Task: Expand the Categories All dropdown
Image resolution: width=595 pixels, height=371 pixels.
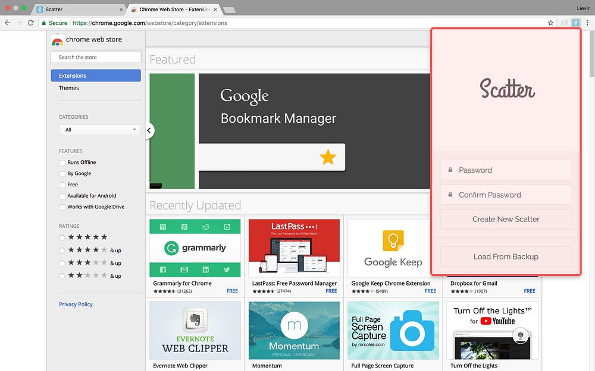Action: (100, 129)
